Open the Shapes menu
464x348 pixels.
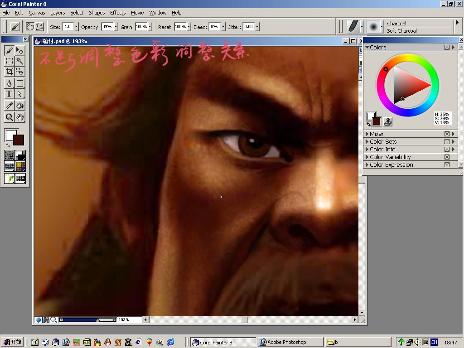coord(97,13)
